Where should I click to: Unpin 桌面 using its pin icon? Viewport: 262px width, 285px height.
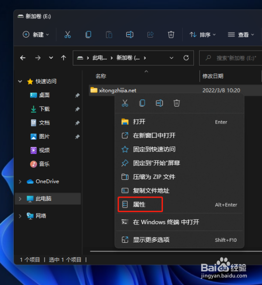tap(77, 95)
